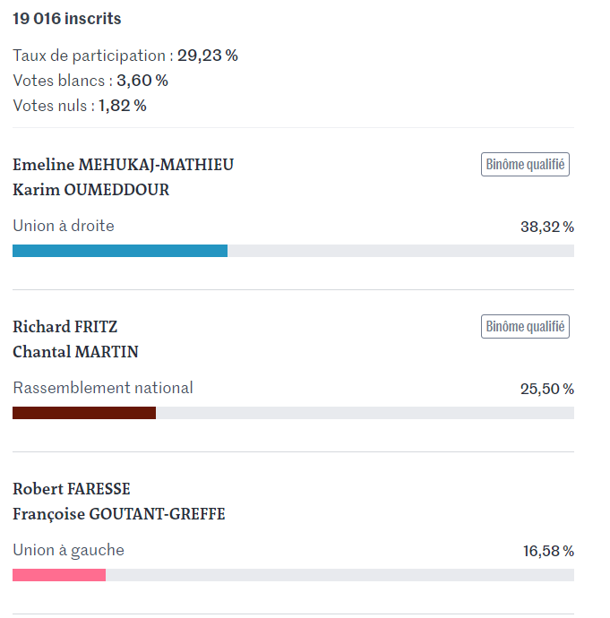Image resolution: width=610 pixels, height=618 pixels.
Task: Select candidate name Françoise GOUTANT-GREFFE
Action: [118, 514]
